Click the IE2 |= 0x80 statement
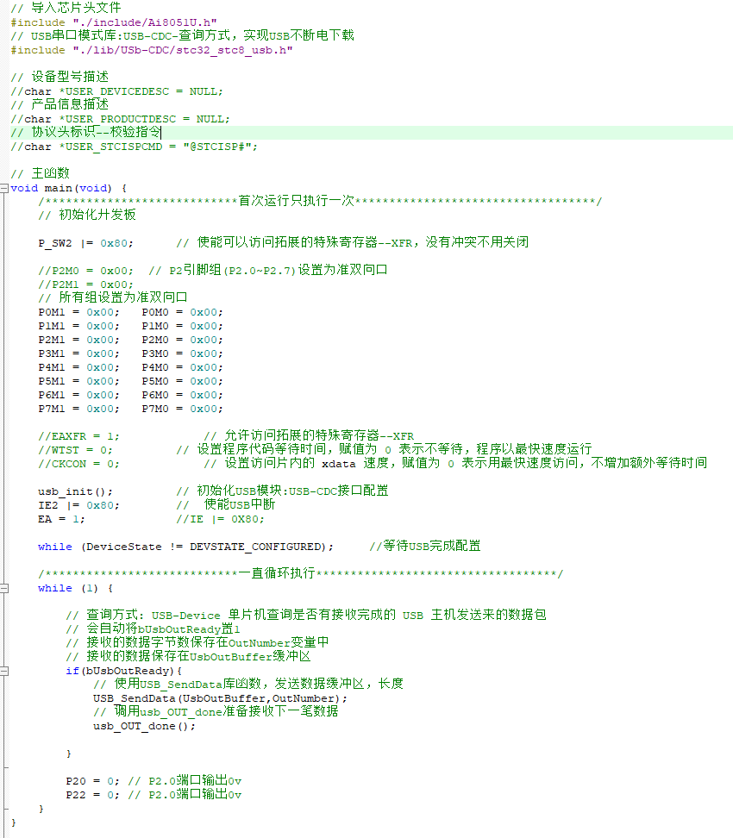The height and width of the screenshot is (838, 733). [78, 505]
